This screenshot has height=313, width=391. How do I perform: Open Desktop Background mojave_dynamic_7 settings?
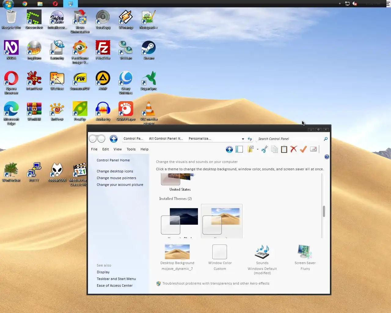pos(177,257)
